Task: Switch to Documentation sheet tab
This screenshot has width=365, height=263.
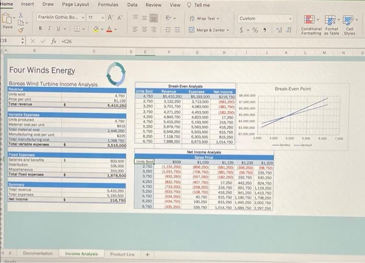Action: tap(38, 253)
